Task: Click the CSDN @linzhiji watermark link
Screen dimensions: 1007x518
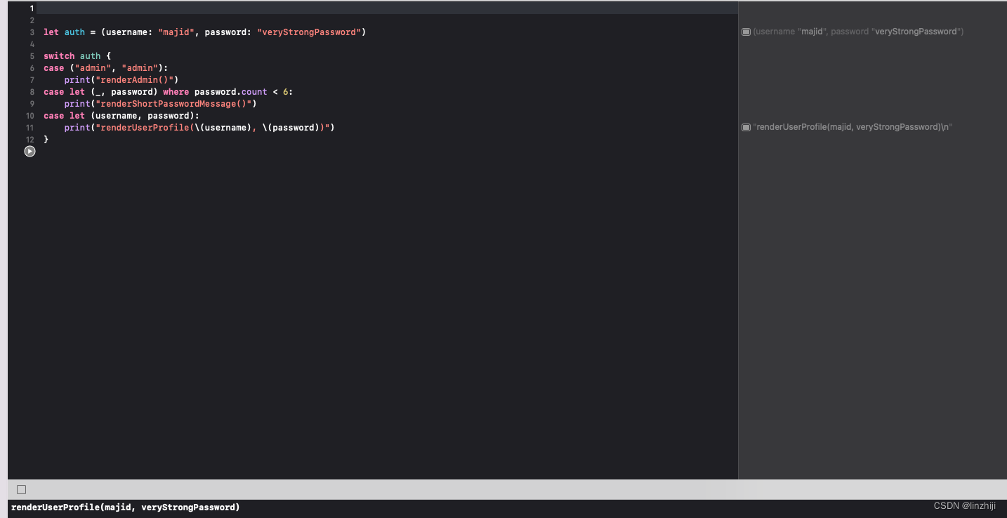Action: click(964, 505)
